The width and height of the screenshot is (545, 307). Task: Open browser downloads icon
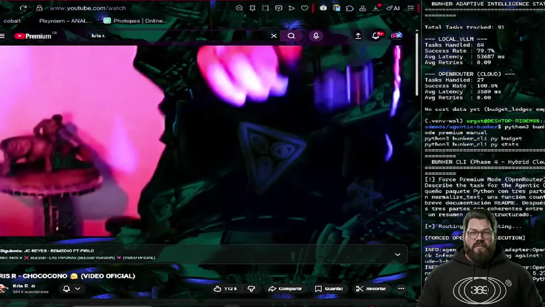click(376, 8)
